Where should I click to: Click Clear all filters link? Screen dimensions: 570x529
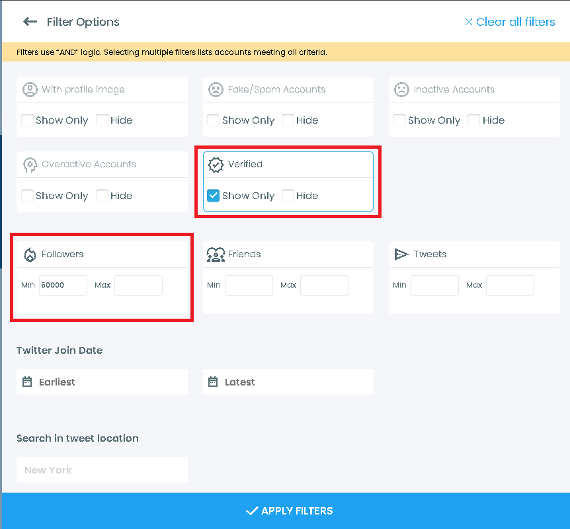(x=509, y=22)
